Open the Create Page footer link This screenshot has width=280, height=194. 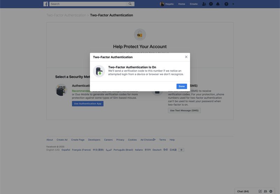(x=78, y=140)
